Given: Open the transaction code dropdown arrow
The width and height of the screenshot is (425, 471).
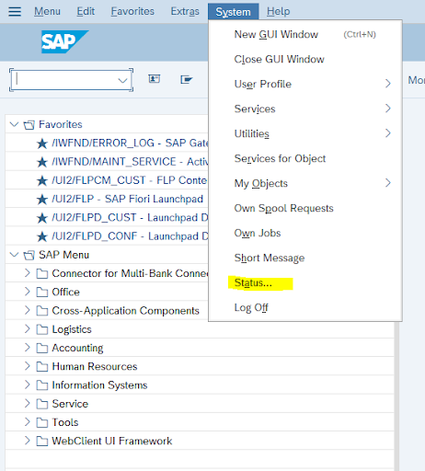Looking at the screenshot, I should coord(122,81).
